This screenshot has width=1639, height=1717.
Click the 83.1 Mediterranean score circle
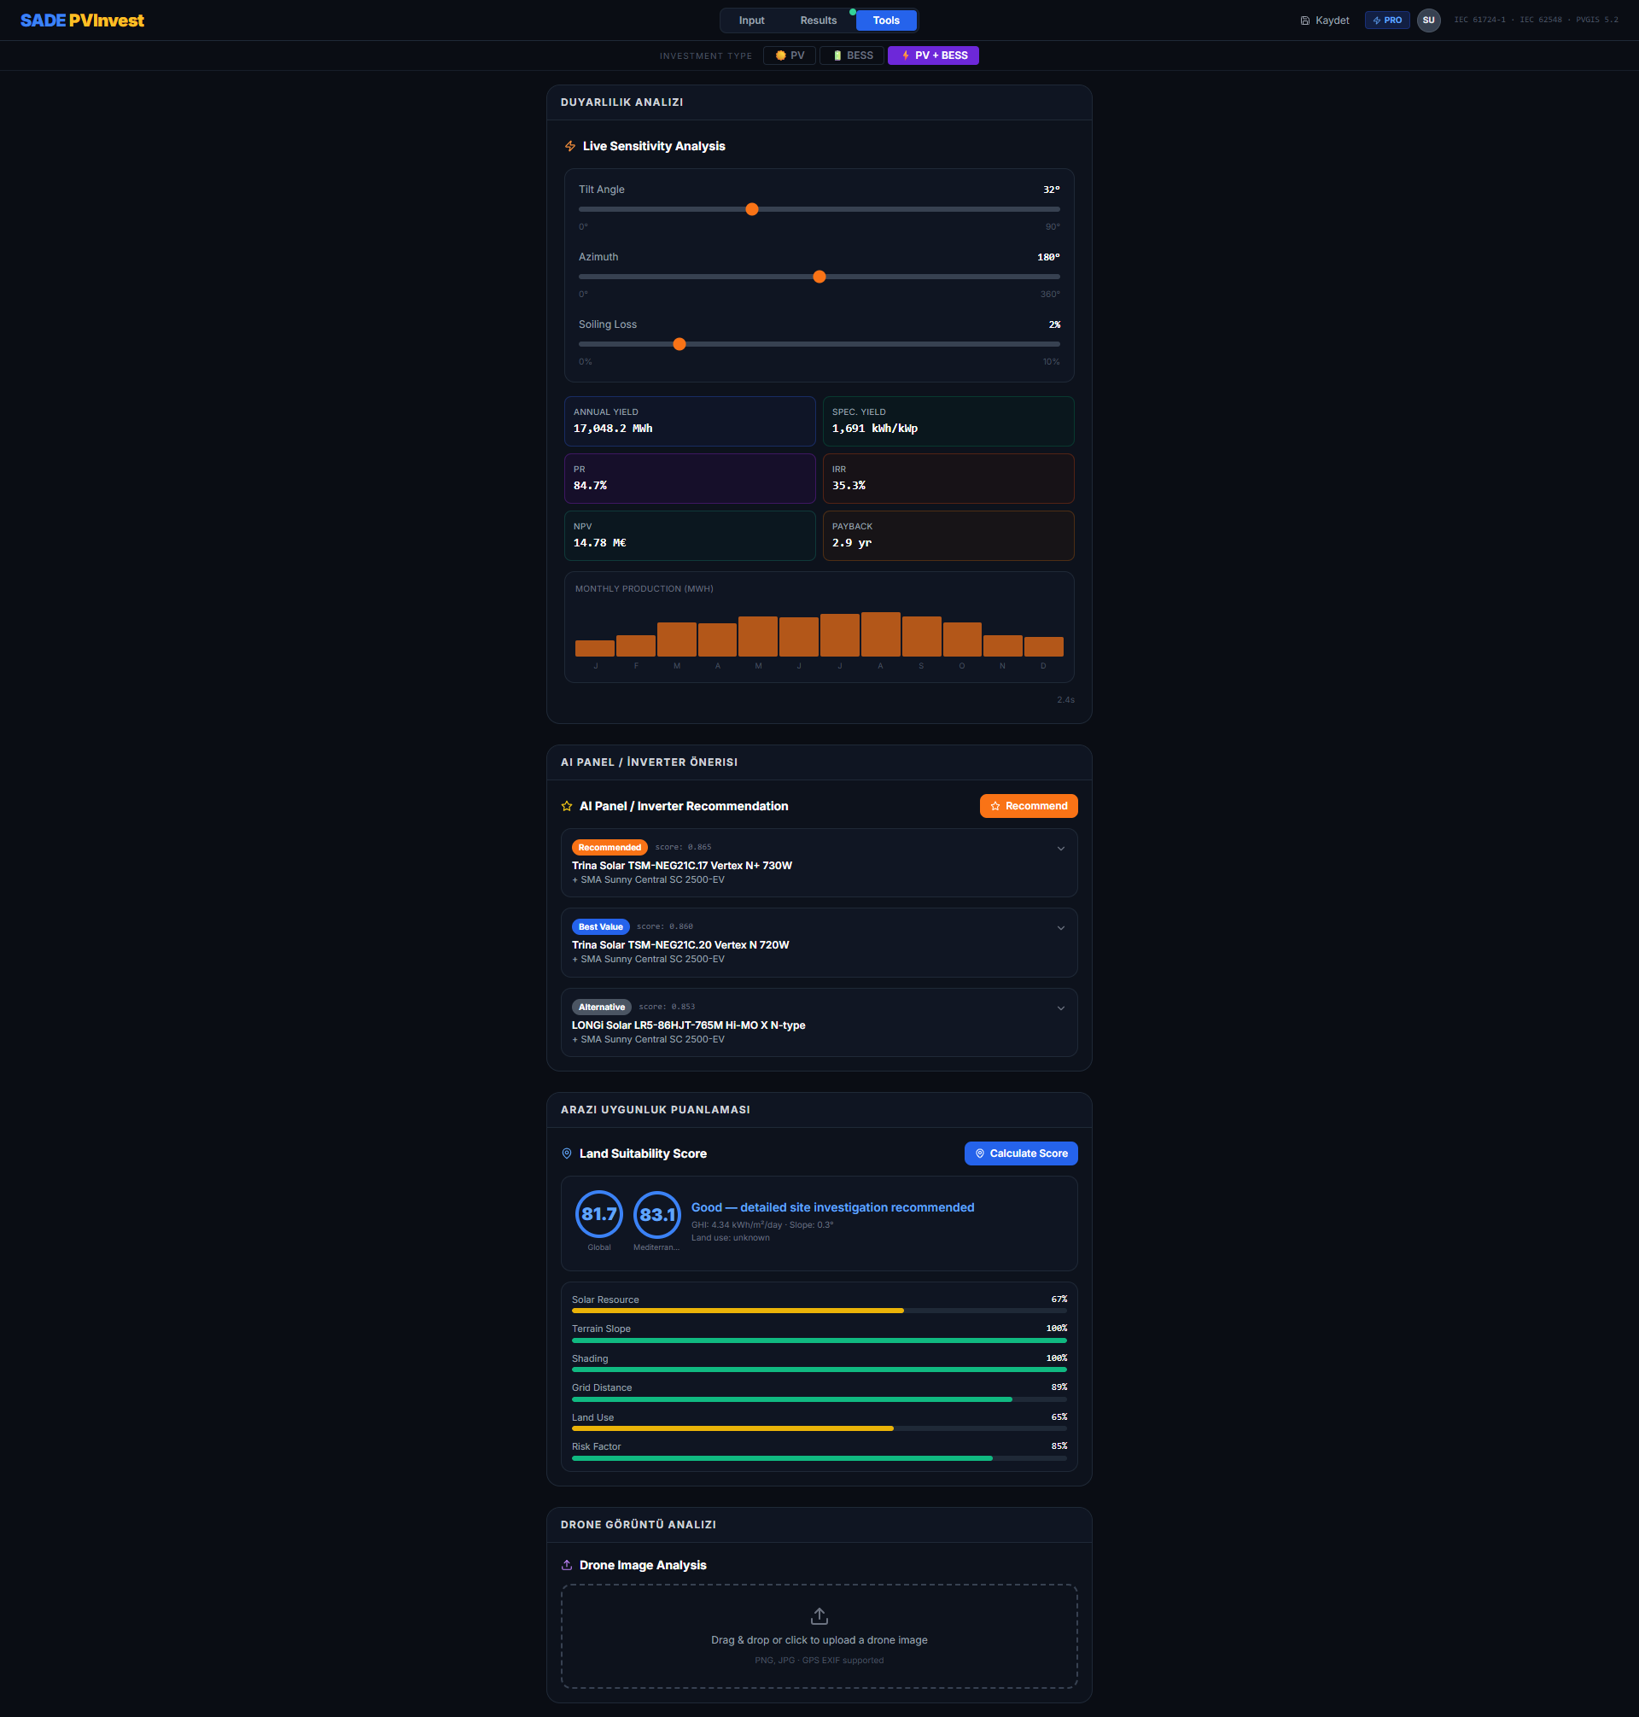point(657,1214)
